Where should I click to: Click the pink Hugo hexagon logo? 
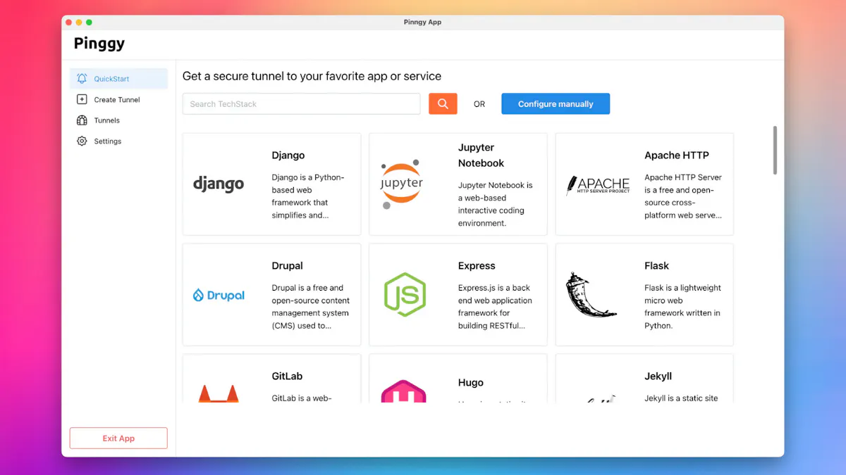point(403,391)
